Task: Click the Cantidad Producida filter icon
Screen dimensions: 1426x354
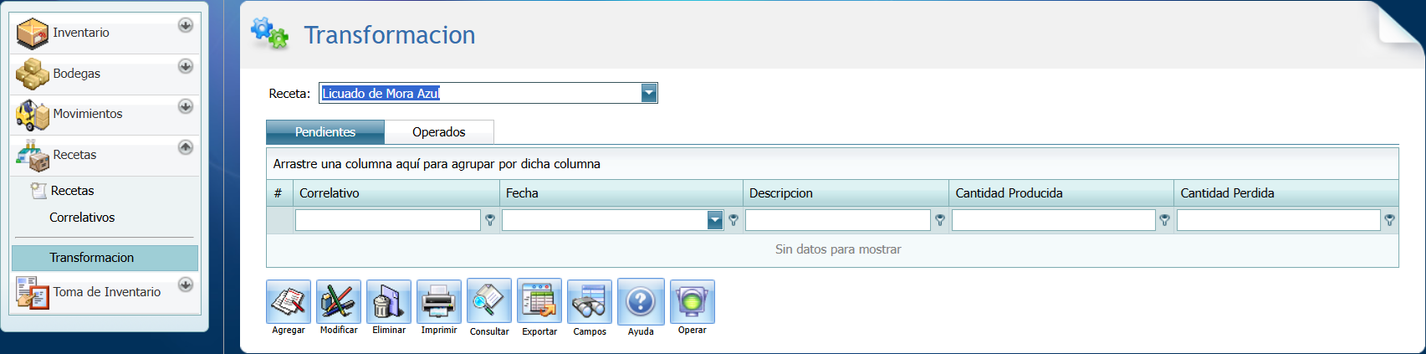Action: pos(1165,220)
